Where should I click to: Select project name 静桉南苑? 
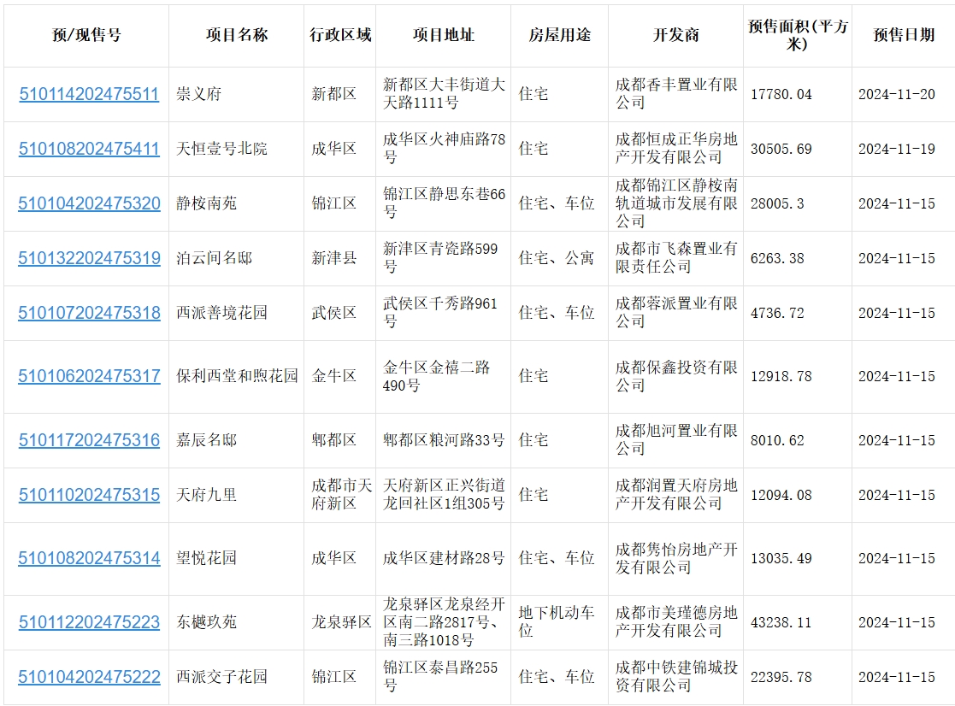pyautogui.click(x=206, y=204)
